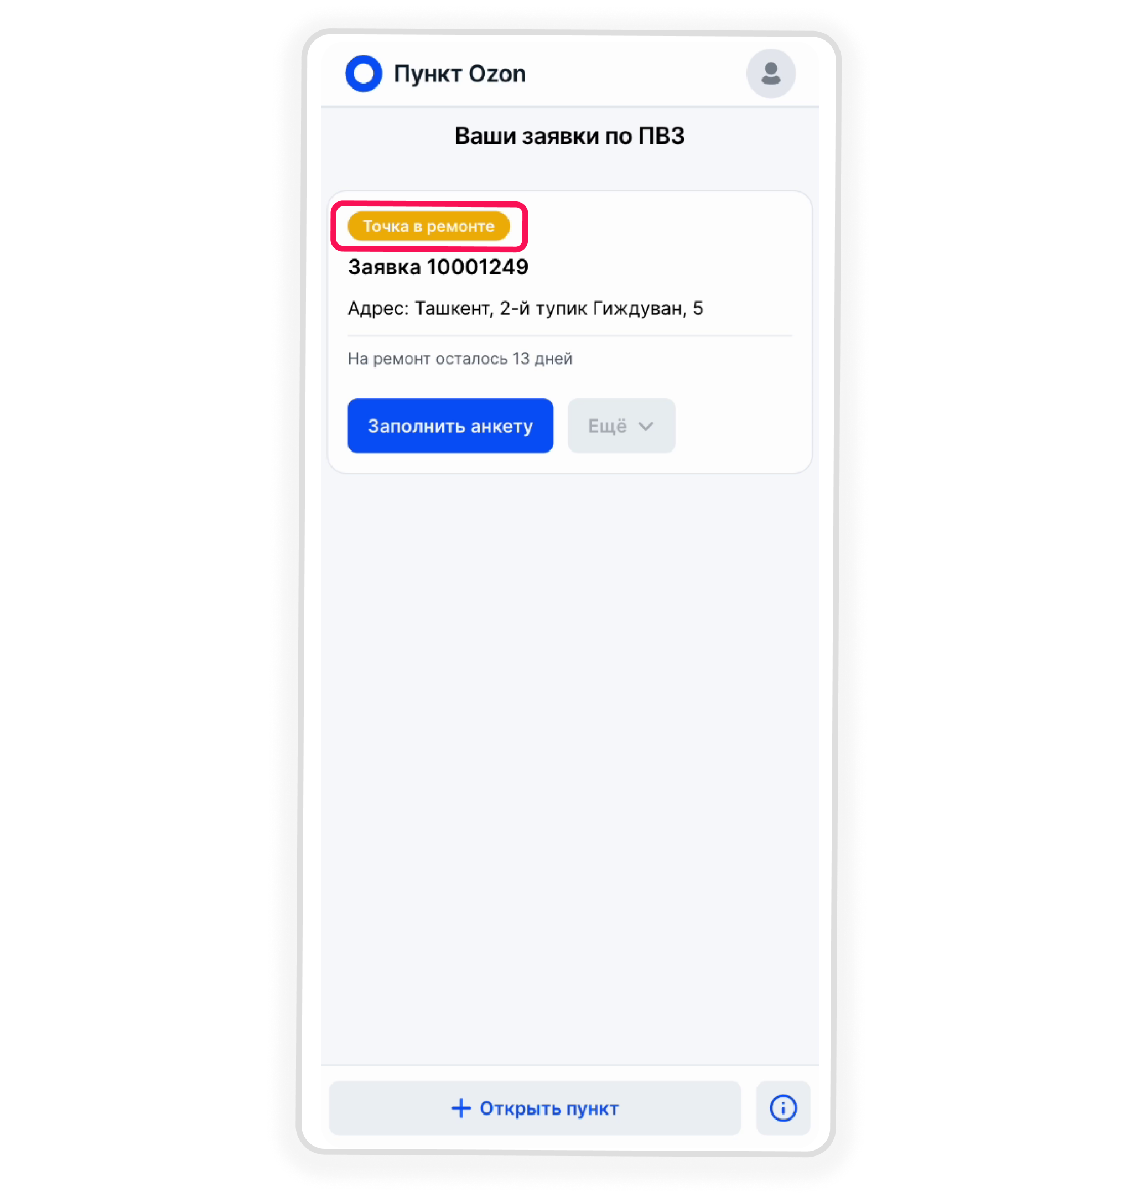Expand the Ещё dropdown menu
The image size is (1131, 1197).
click(x=621, y=425)
